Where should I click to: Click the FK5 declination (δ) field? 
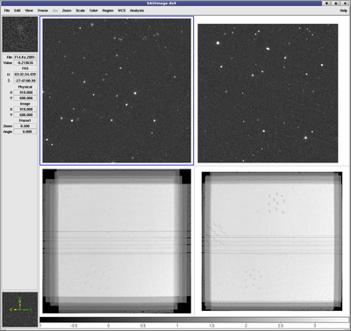(25, 81)
